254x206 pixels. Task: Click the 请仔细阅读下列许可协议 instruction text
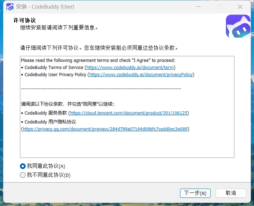pos(99,48)
